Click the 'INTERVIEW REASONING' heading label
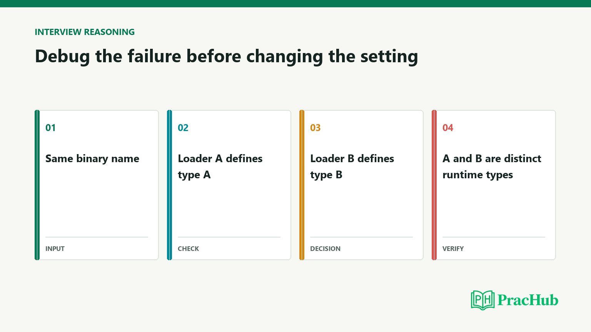 85,32
